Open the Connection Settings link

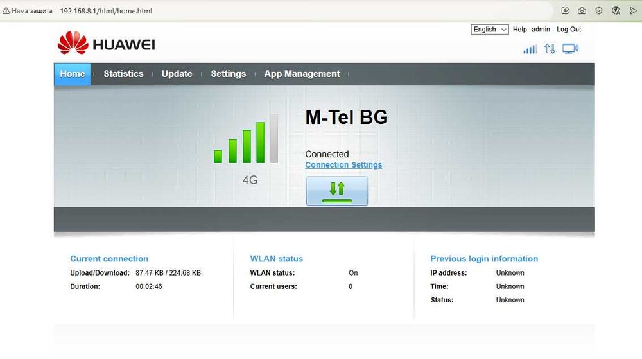click(343, 165)
